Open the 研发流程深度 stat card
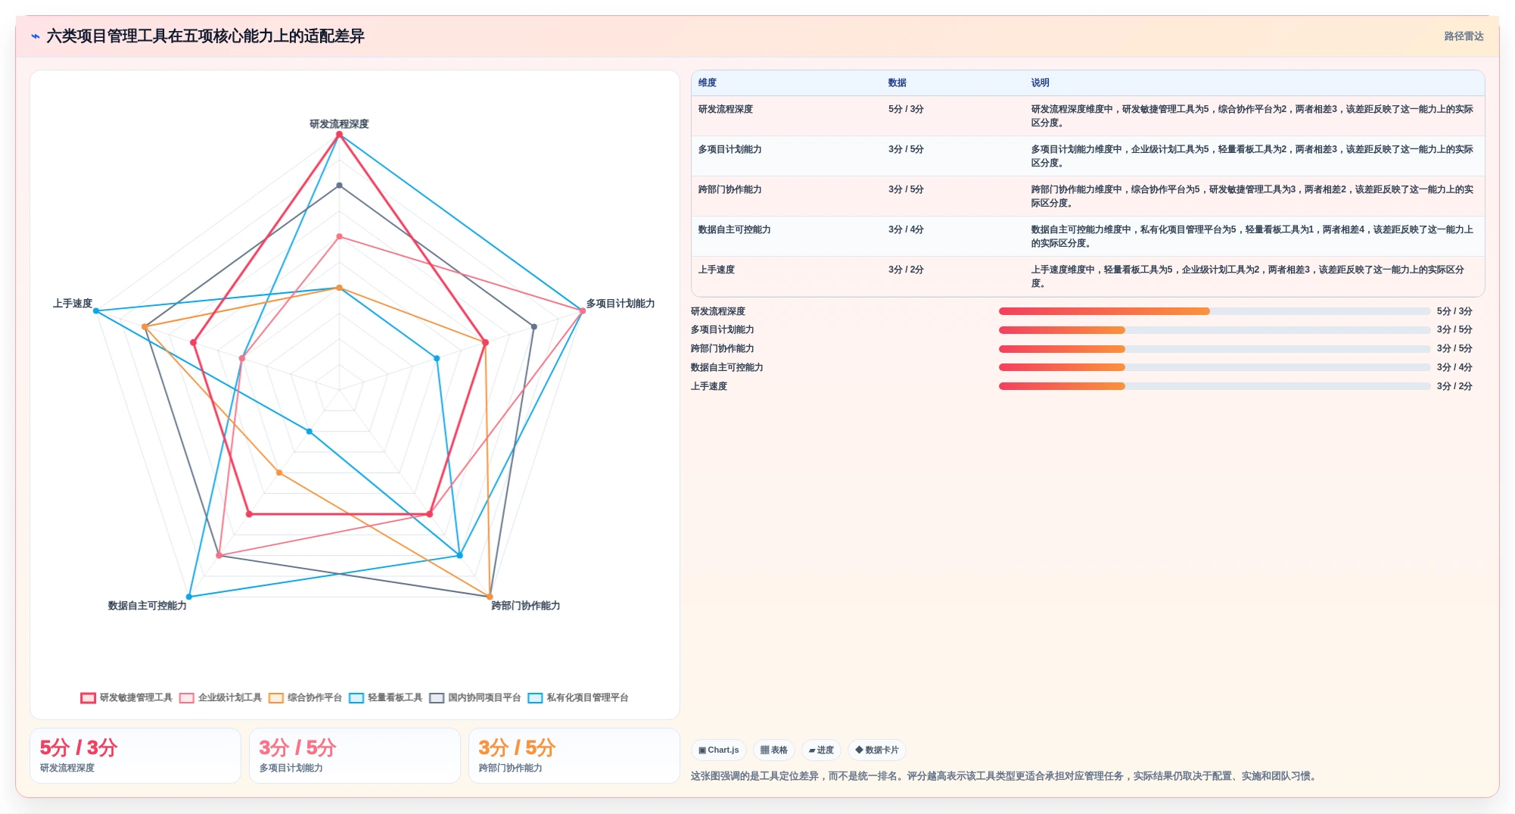 (x=135, y=756)
